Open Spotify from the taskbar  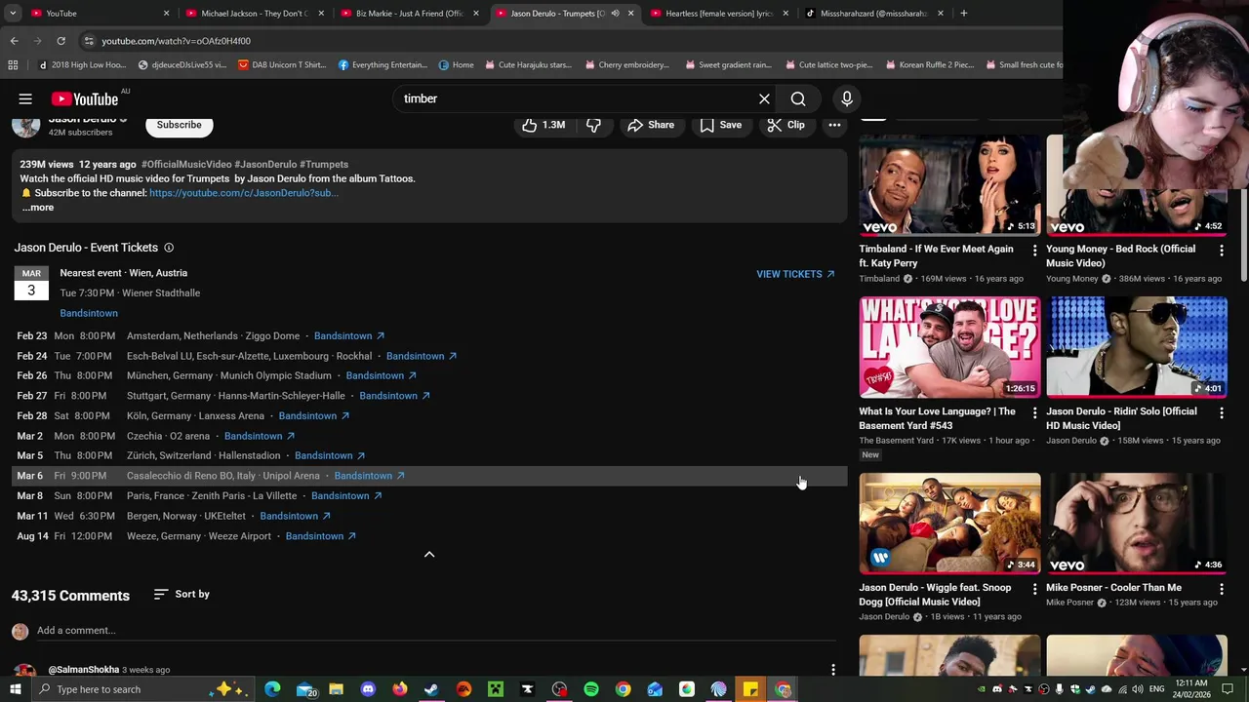[591, 689]
